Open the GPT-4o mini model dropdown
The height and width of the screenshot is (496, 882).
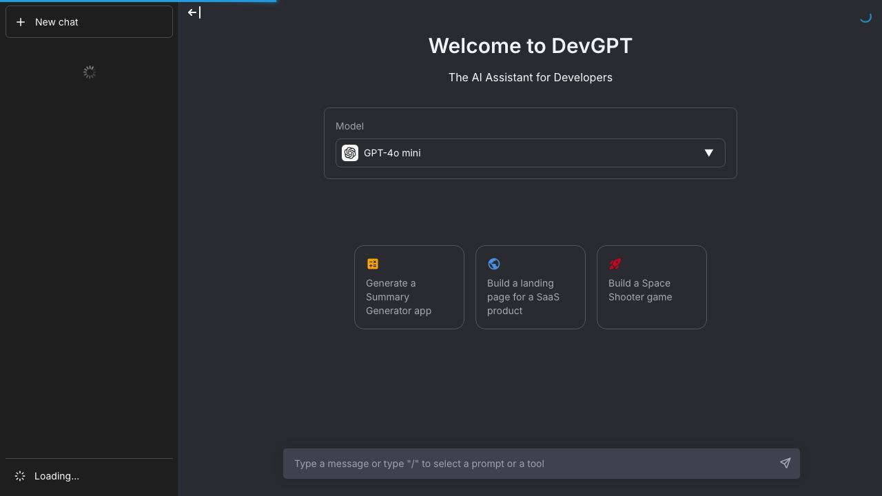click(x=530, y=153)
